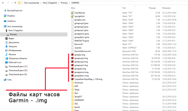Screen dimensions: 188x111
Task: Select file name 'gmapsup1.gma'
Action: (81, 30)
